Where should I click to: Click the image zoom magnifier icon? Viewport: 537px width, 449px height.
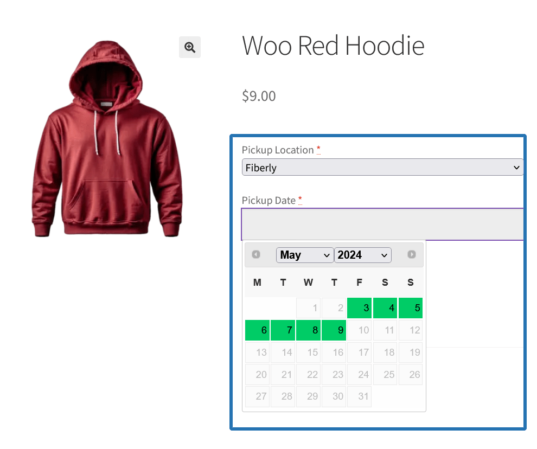pos(189,47)
